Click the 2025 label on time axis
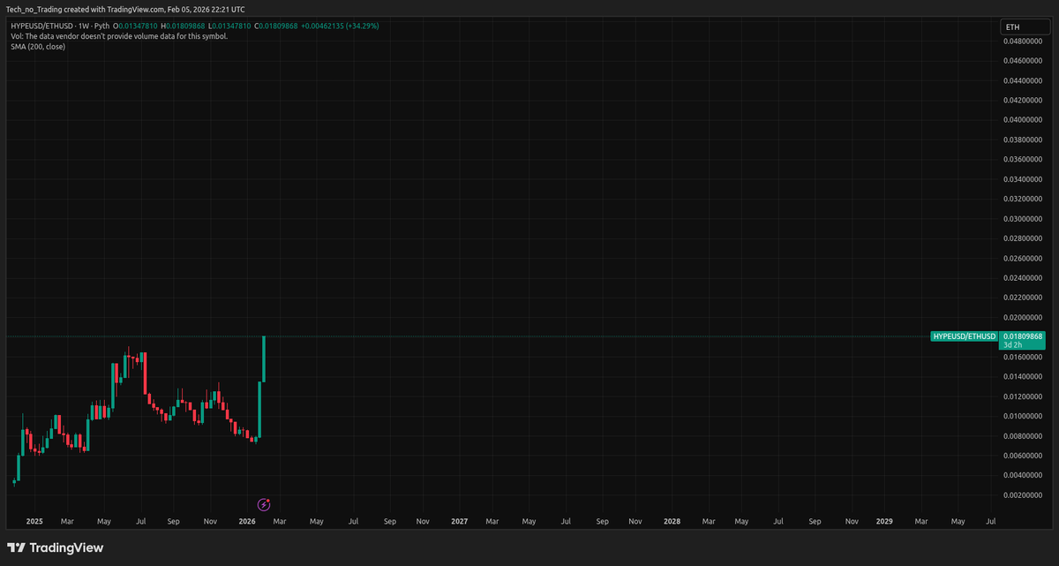Screen dimensions: 1059x566 click(x=34, y=522)
